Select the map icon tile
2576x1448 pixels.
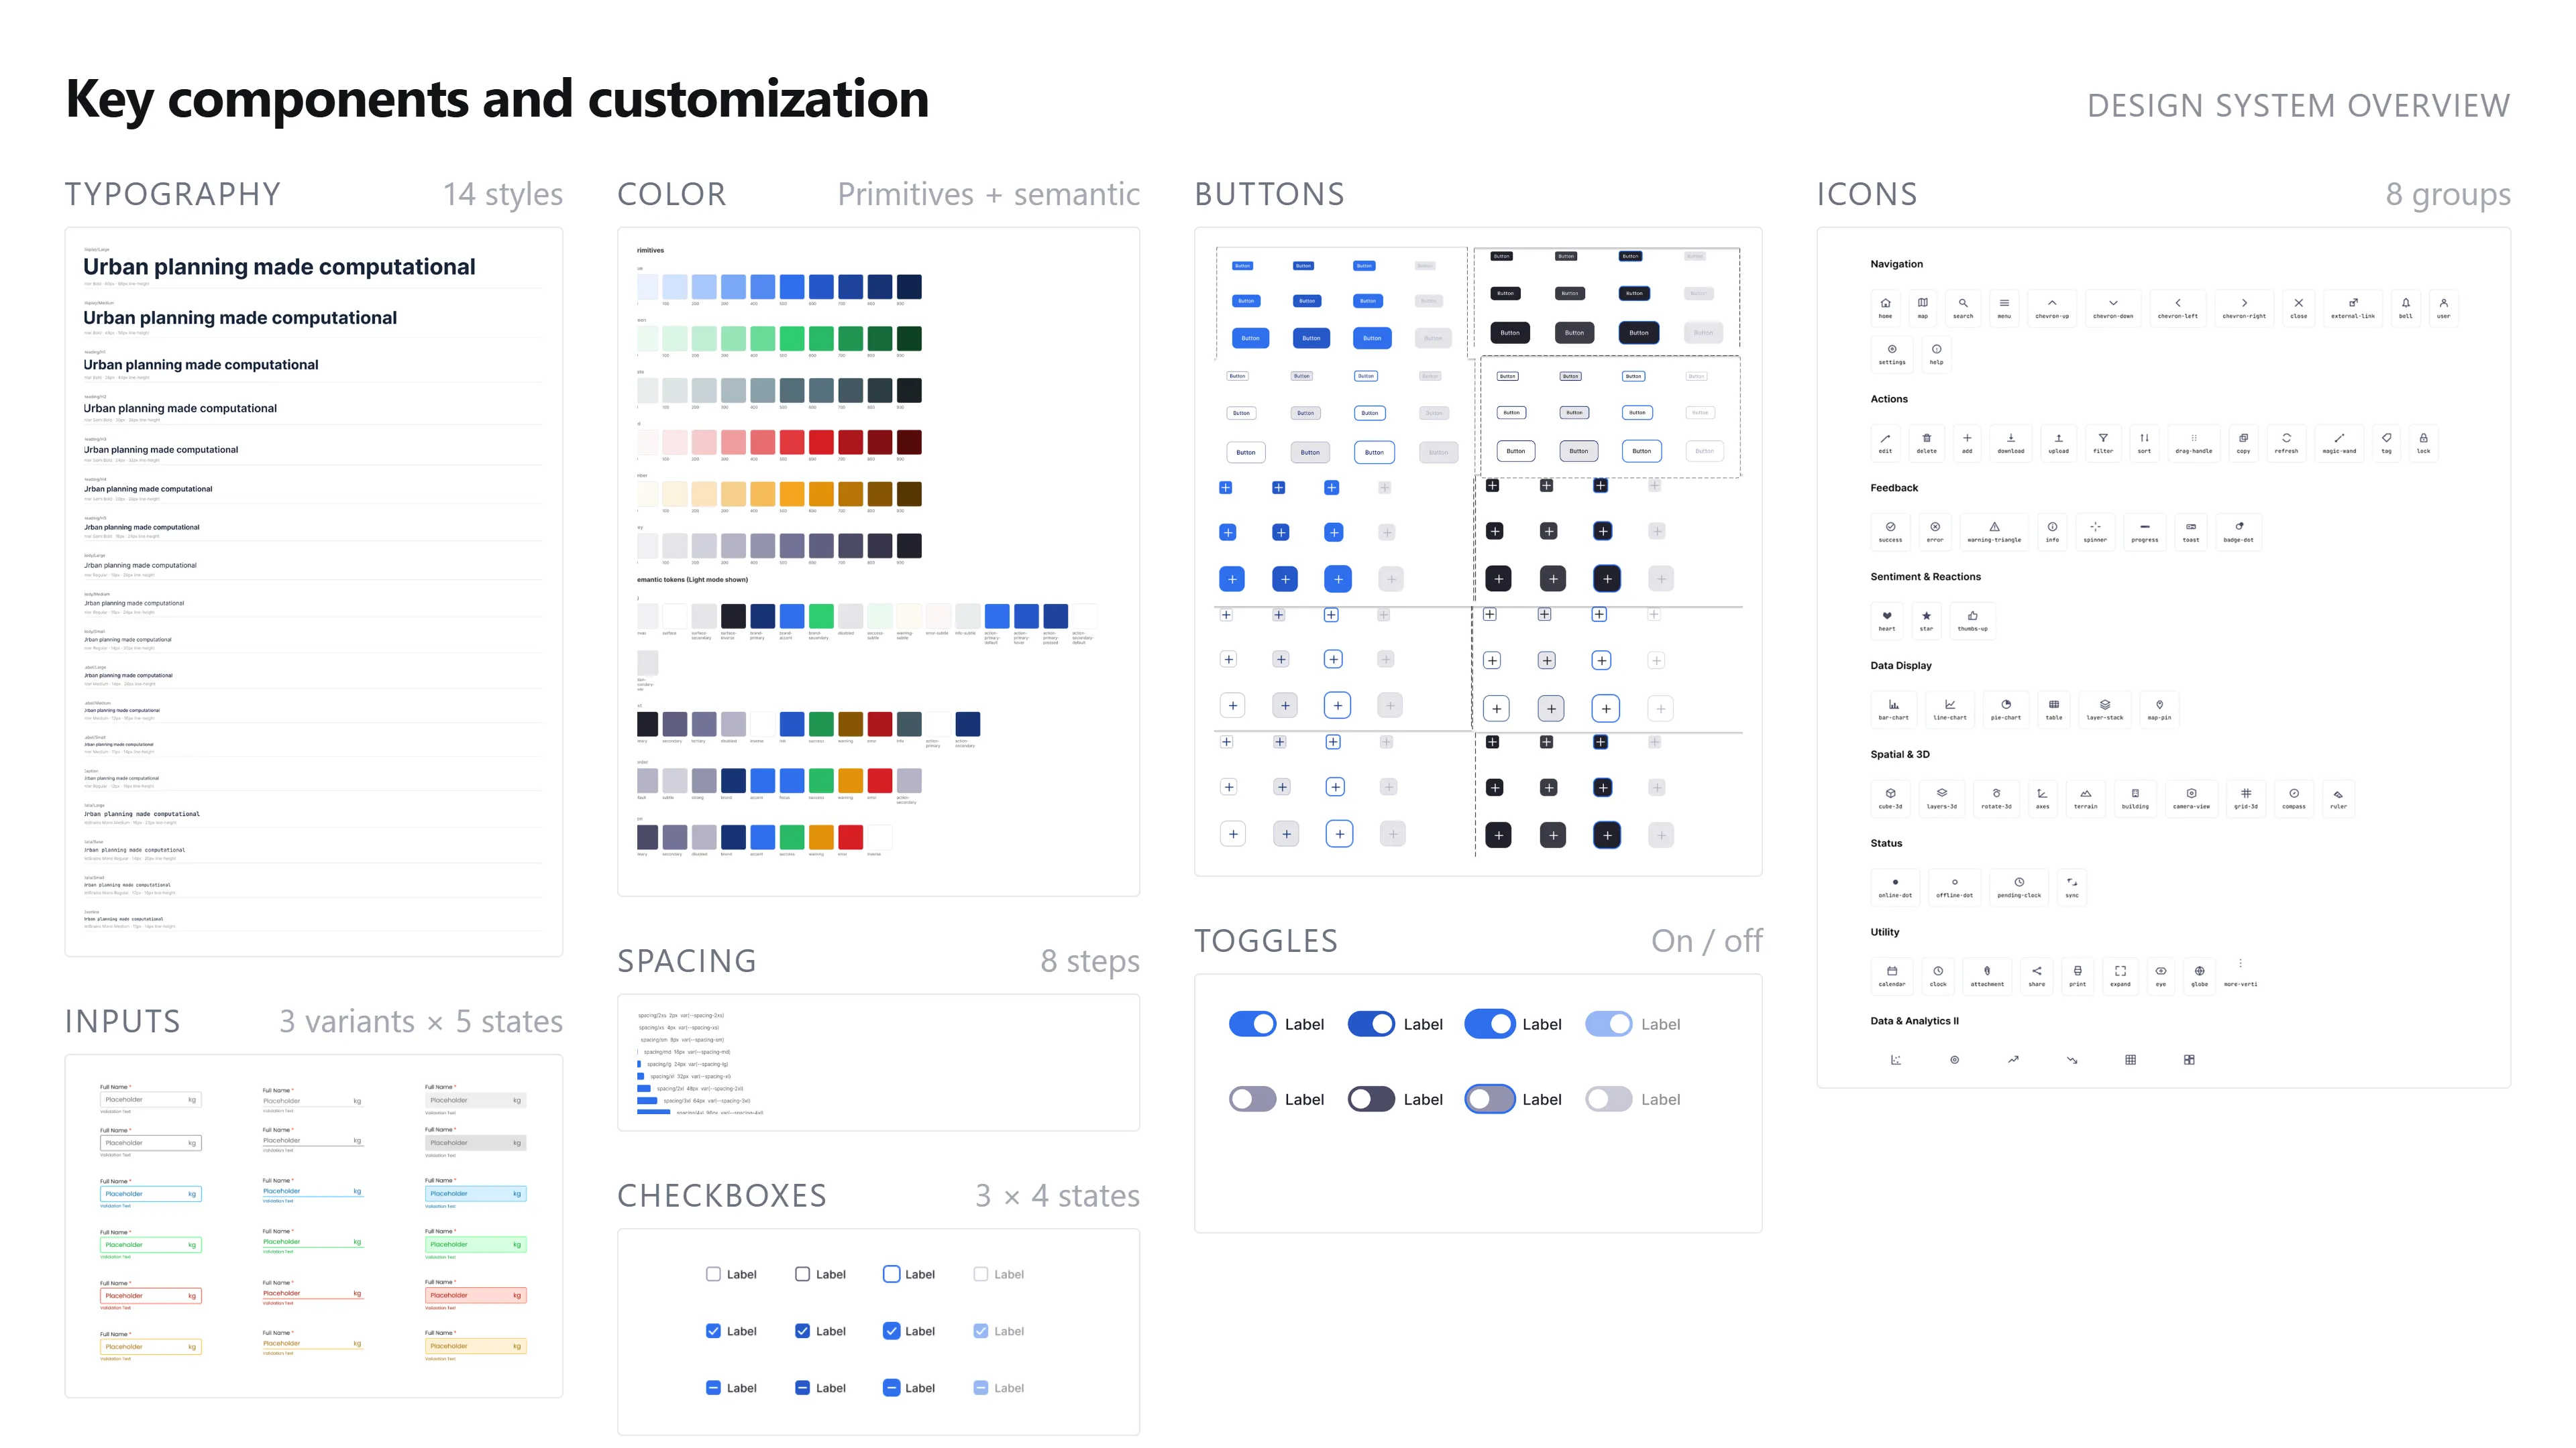pyautogui.click(x=1922, y=307)
